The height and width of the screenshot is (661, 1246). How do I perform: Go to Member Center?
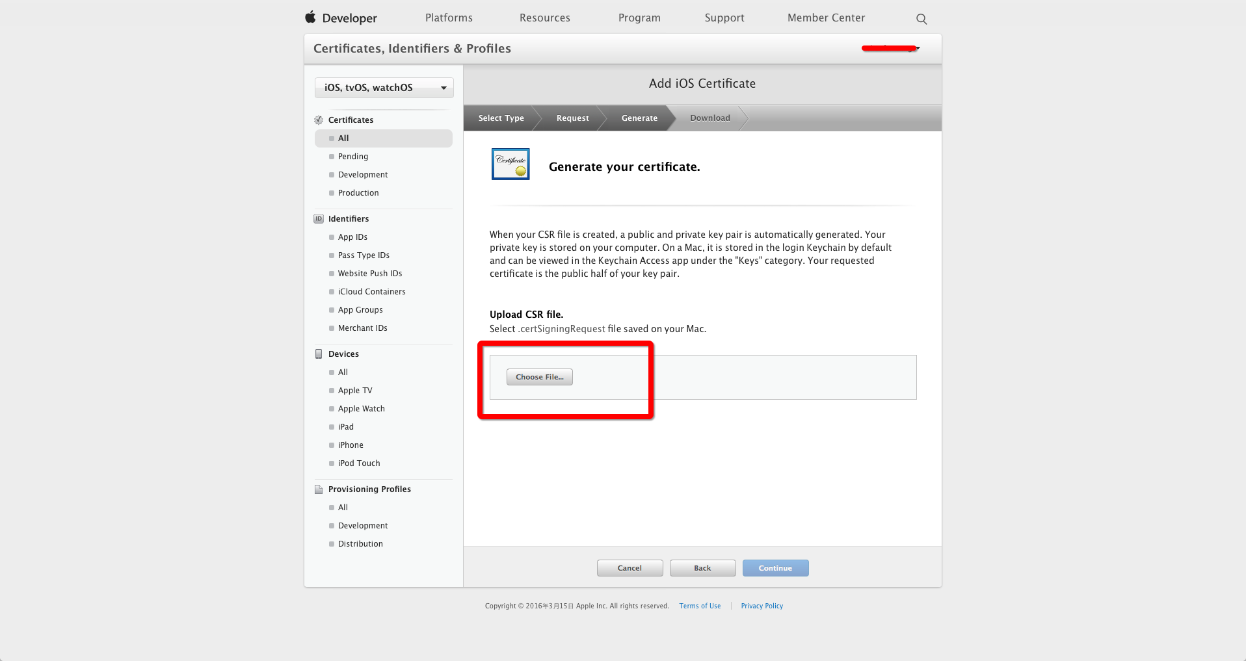coord(826,18)
